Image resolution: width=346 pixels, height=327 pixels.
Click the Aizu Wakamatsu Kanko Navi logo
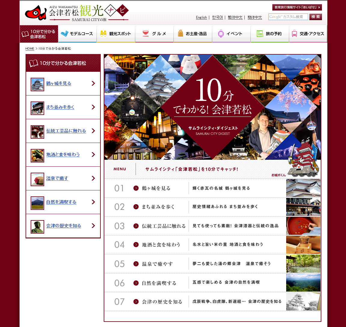pyautogui.click(x=77, y=13)
